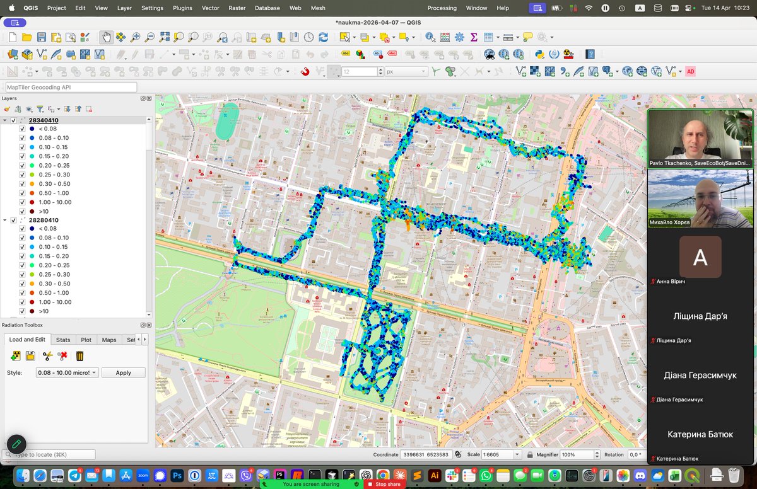This screenshot has height=489, width=757.
Task: Open the Scale 1:6605 dropdown
Action: tap(517, 454)
